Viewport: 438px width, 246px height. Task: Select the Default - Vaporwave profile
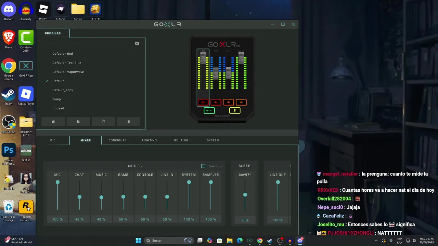click(68, 72)
